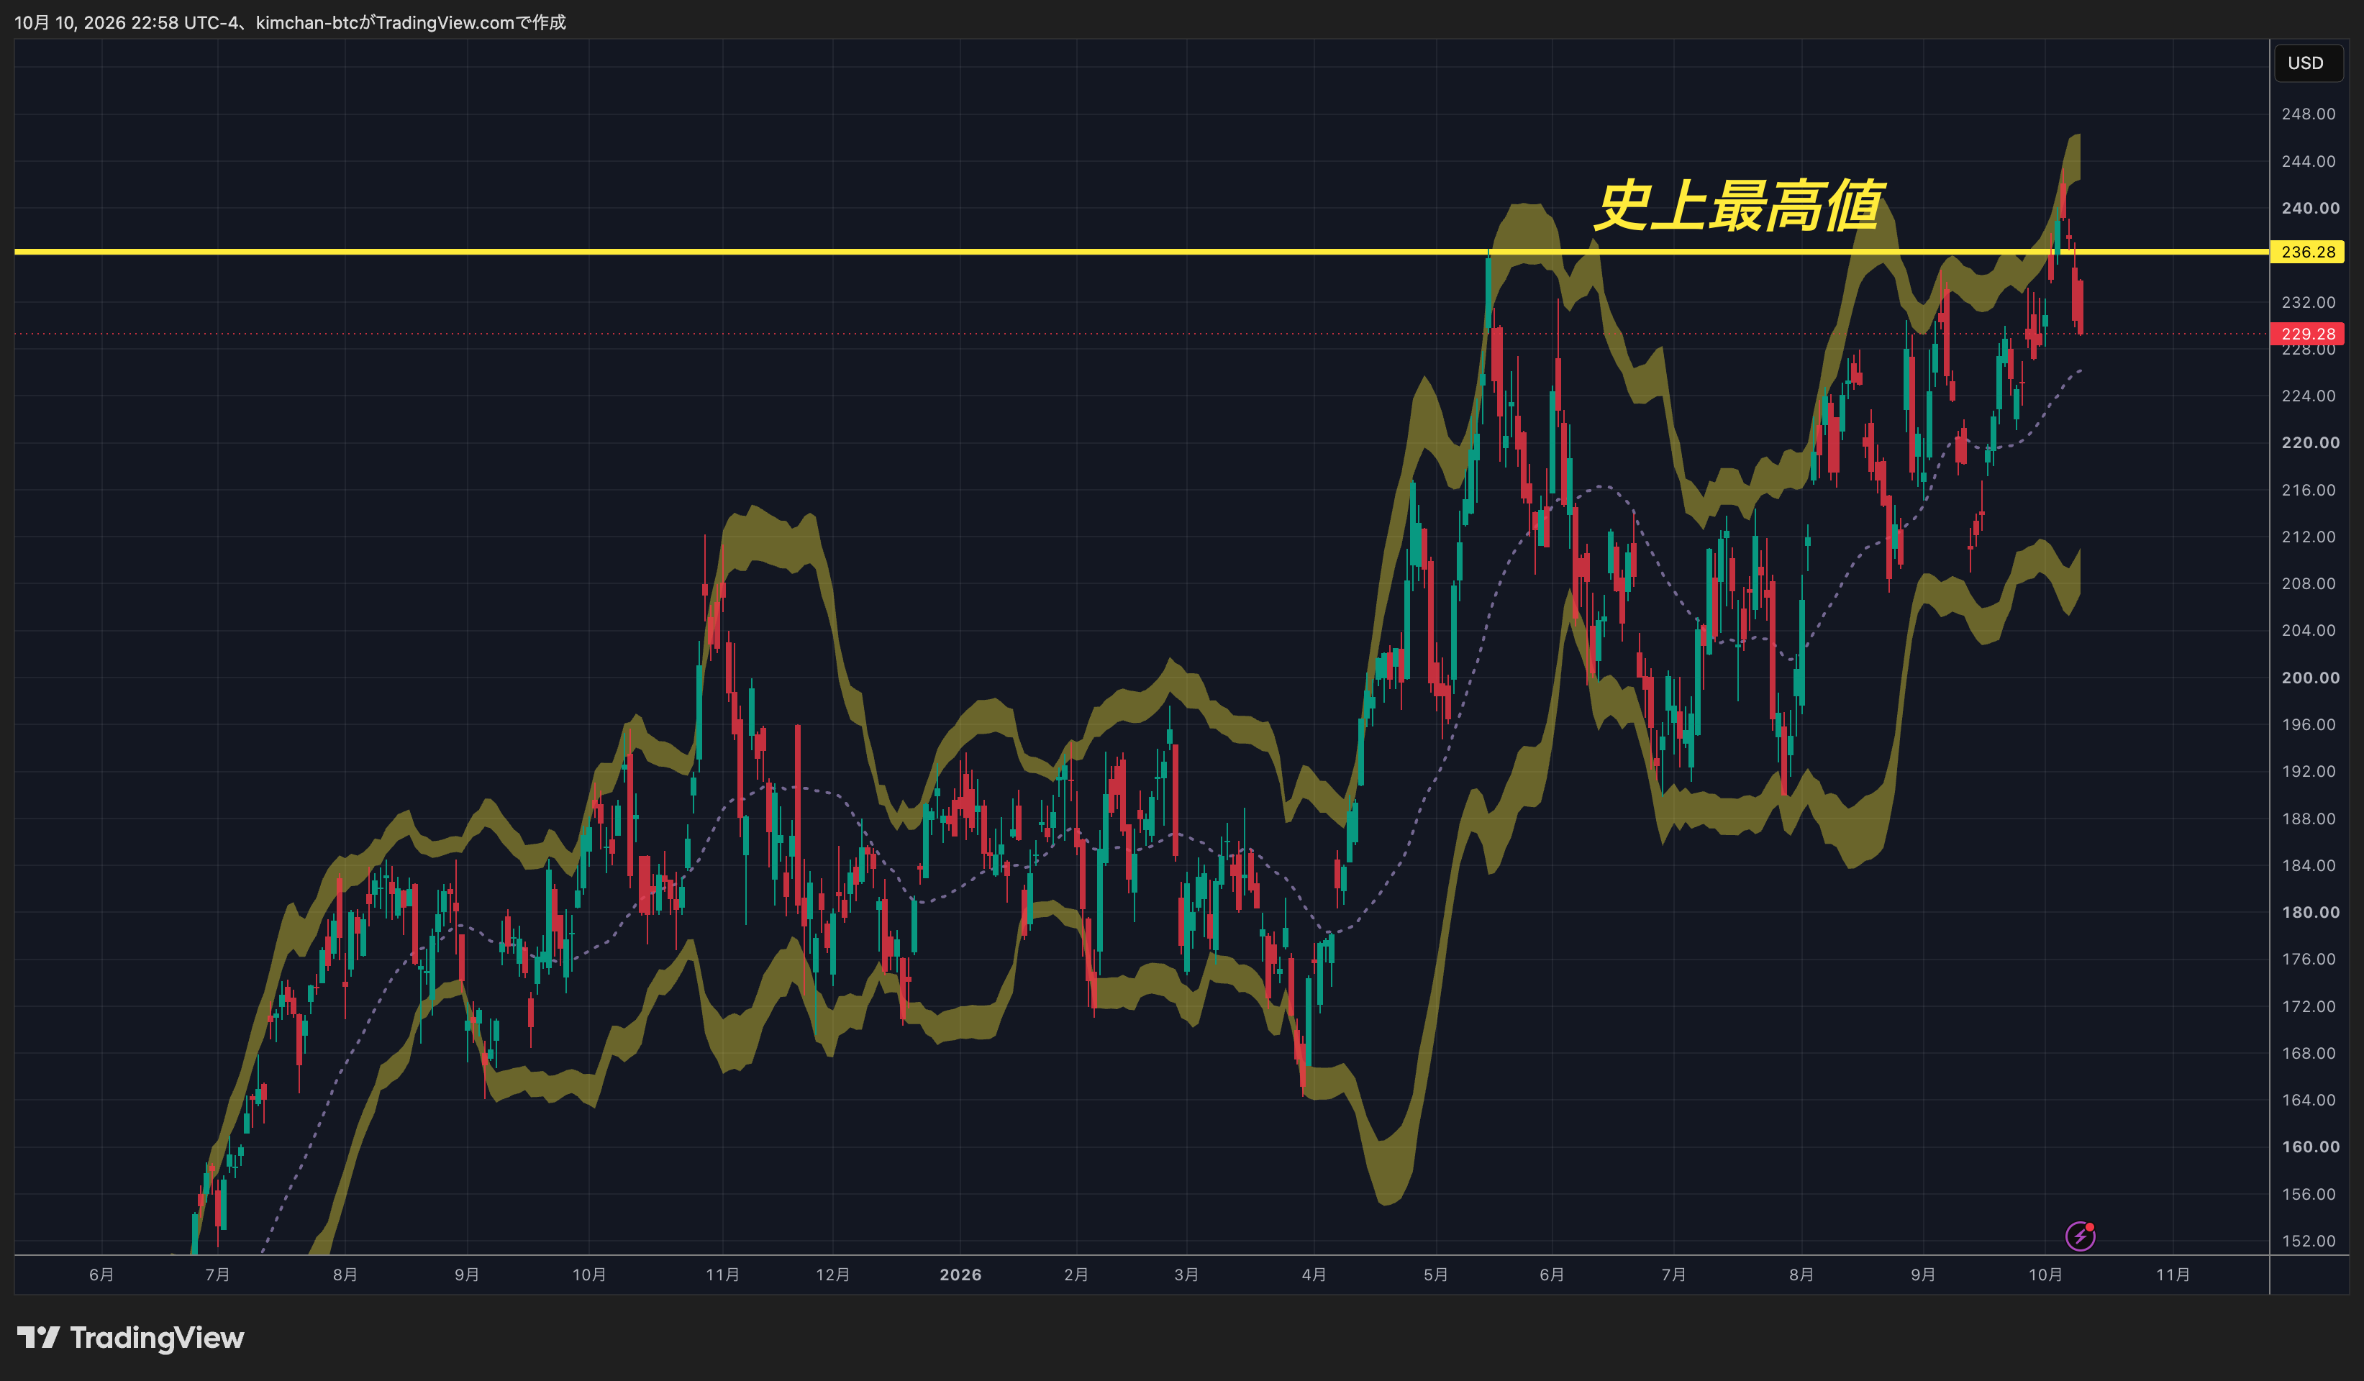Screen dimensions: 2364x1381
Task: Click the 6月 label at axis start
Action: pyautogui.click(x=101, y=1274)
